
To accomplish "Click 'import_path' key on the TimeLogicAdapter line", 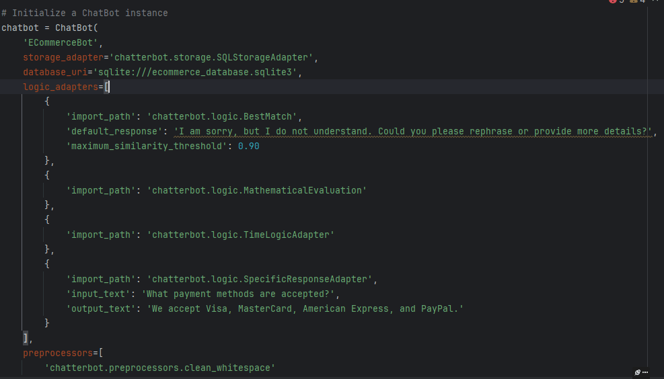I will point(101,235).
